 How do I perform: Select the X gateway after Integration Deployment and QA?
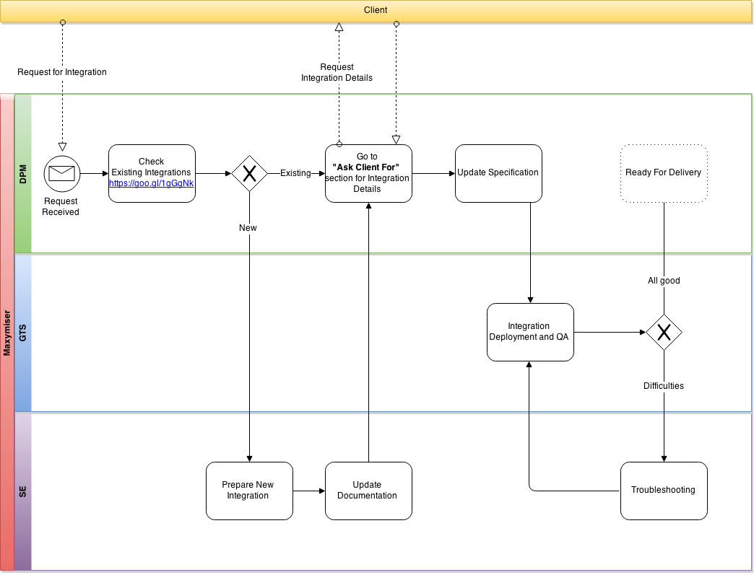point(664,333)
